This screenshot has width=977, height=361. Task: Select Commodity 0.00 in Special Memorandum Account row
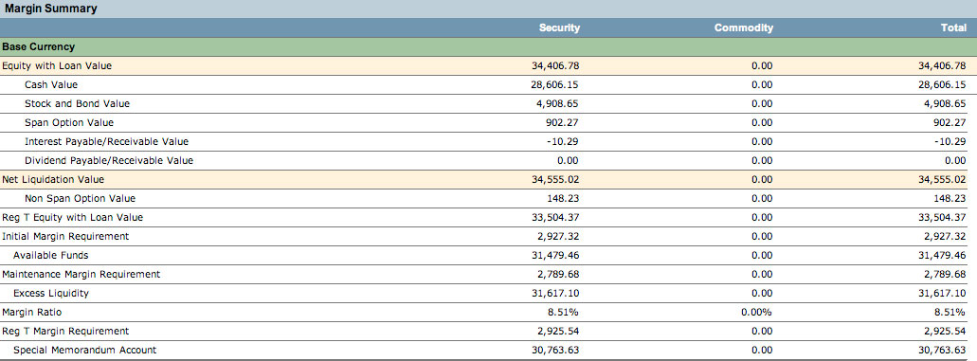coord(762,351)
